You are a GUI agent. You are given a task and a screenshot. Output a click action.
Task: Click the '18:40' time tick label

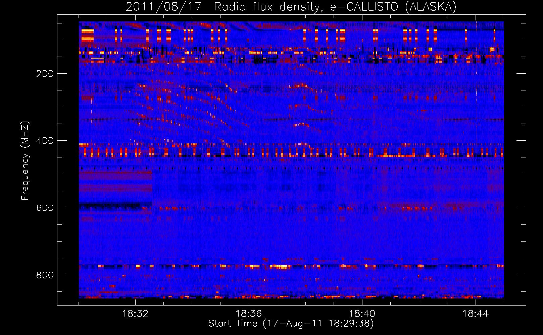click(362, 314)
